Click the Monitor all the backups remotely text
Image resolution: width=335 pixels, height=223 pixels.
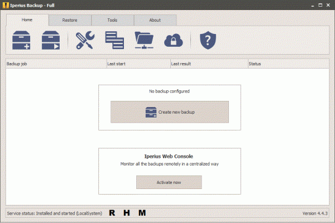point(169,164)
